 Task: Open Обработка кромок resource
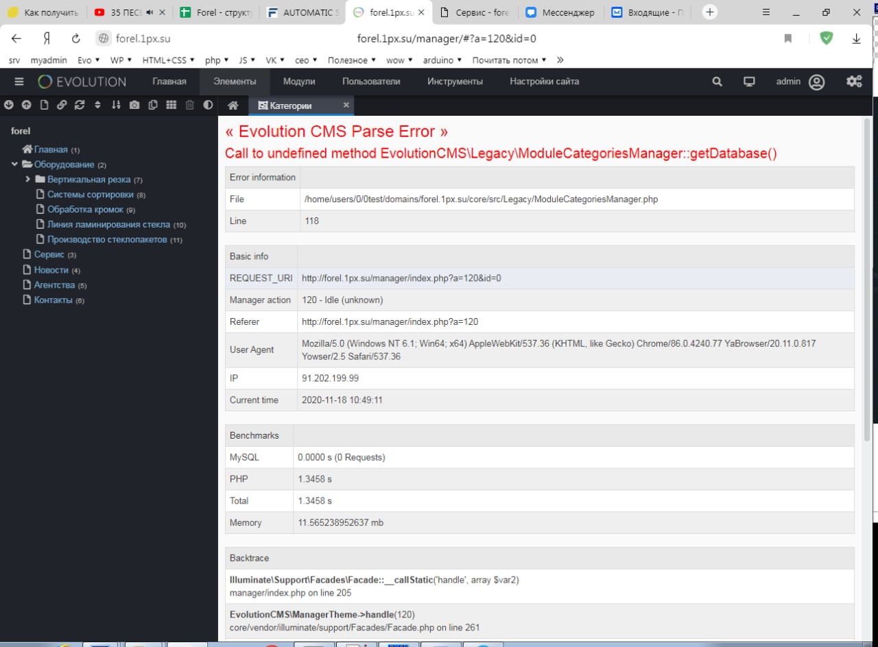click(86, 210)
